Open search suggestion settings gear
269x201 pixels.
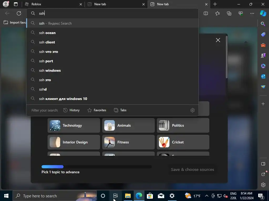pyautogui.click(x=193, y=110)
